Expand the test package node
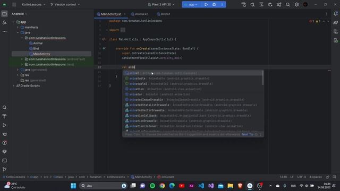 (22, 65)
